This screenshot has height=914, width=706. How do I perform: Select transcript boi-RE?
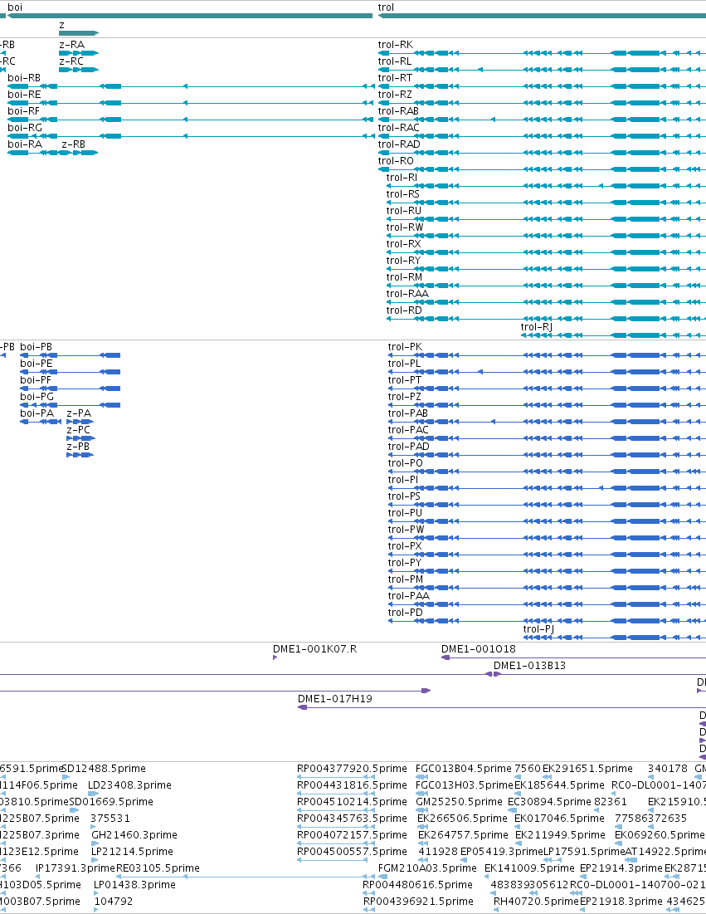[191, 103]
